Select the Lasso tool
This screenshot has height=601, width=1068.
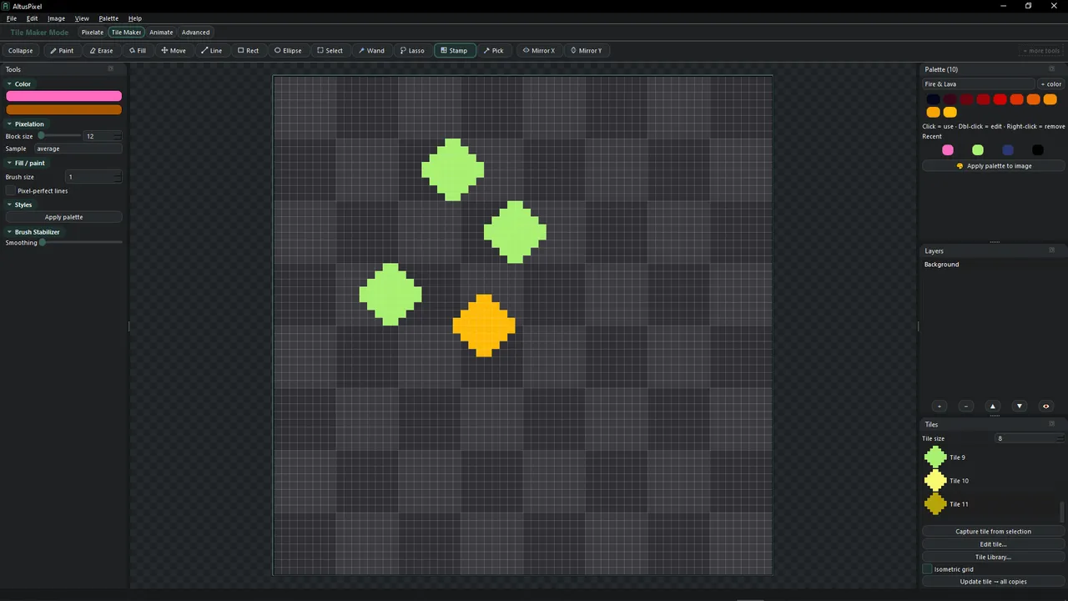(x=412, y=50)
